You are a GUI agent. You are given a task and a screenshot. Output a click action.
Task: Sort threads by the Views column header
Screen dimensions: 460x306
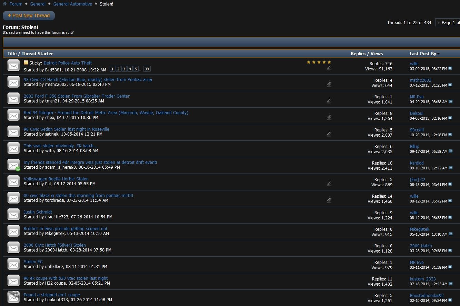(x=377, y=53)
